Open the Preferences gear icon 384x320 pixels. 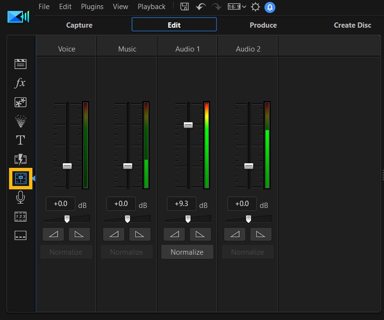pos(255,7)
